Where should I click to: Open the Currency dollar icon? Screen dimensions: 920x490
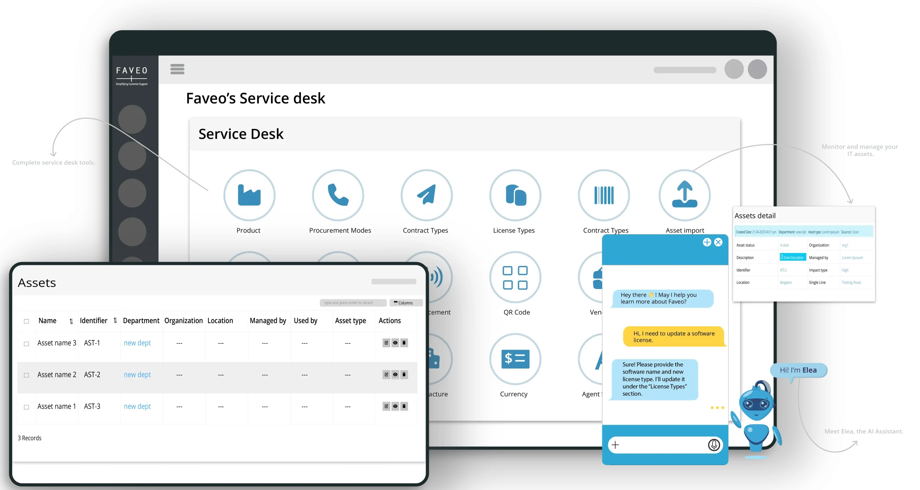tap(515, 359)
